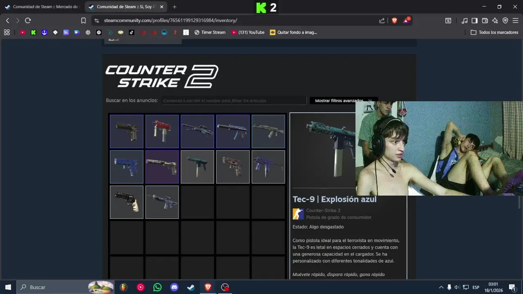Select the red MAC-10 inventory item

[x=162, y=131]
